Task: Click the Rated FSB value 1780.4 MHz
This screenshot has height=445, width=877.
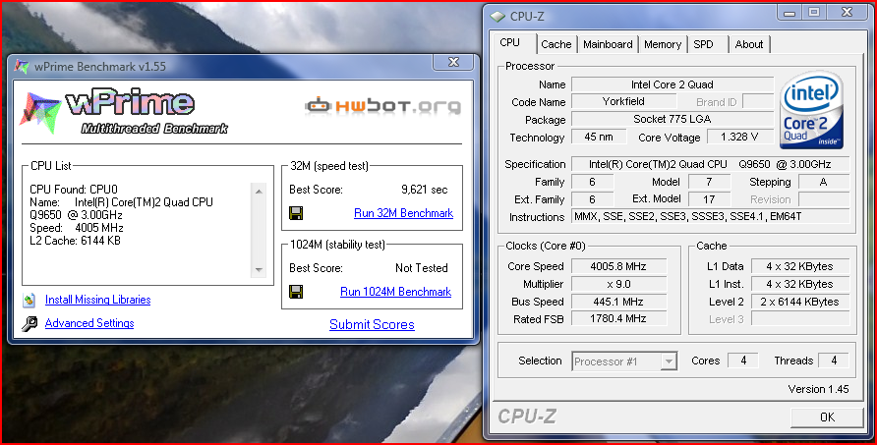Action: click(x=618, y=318)
